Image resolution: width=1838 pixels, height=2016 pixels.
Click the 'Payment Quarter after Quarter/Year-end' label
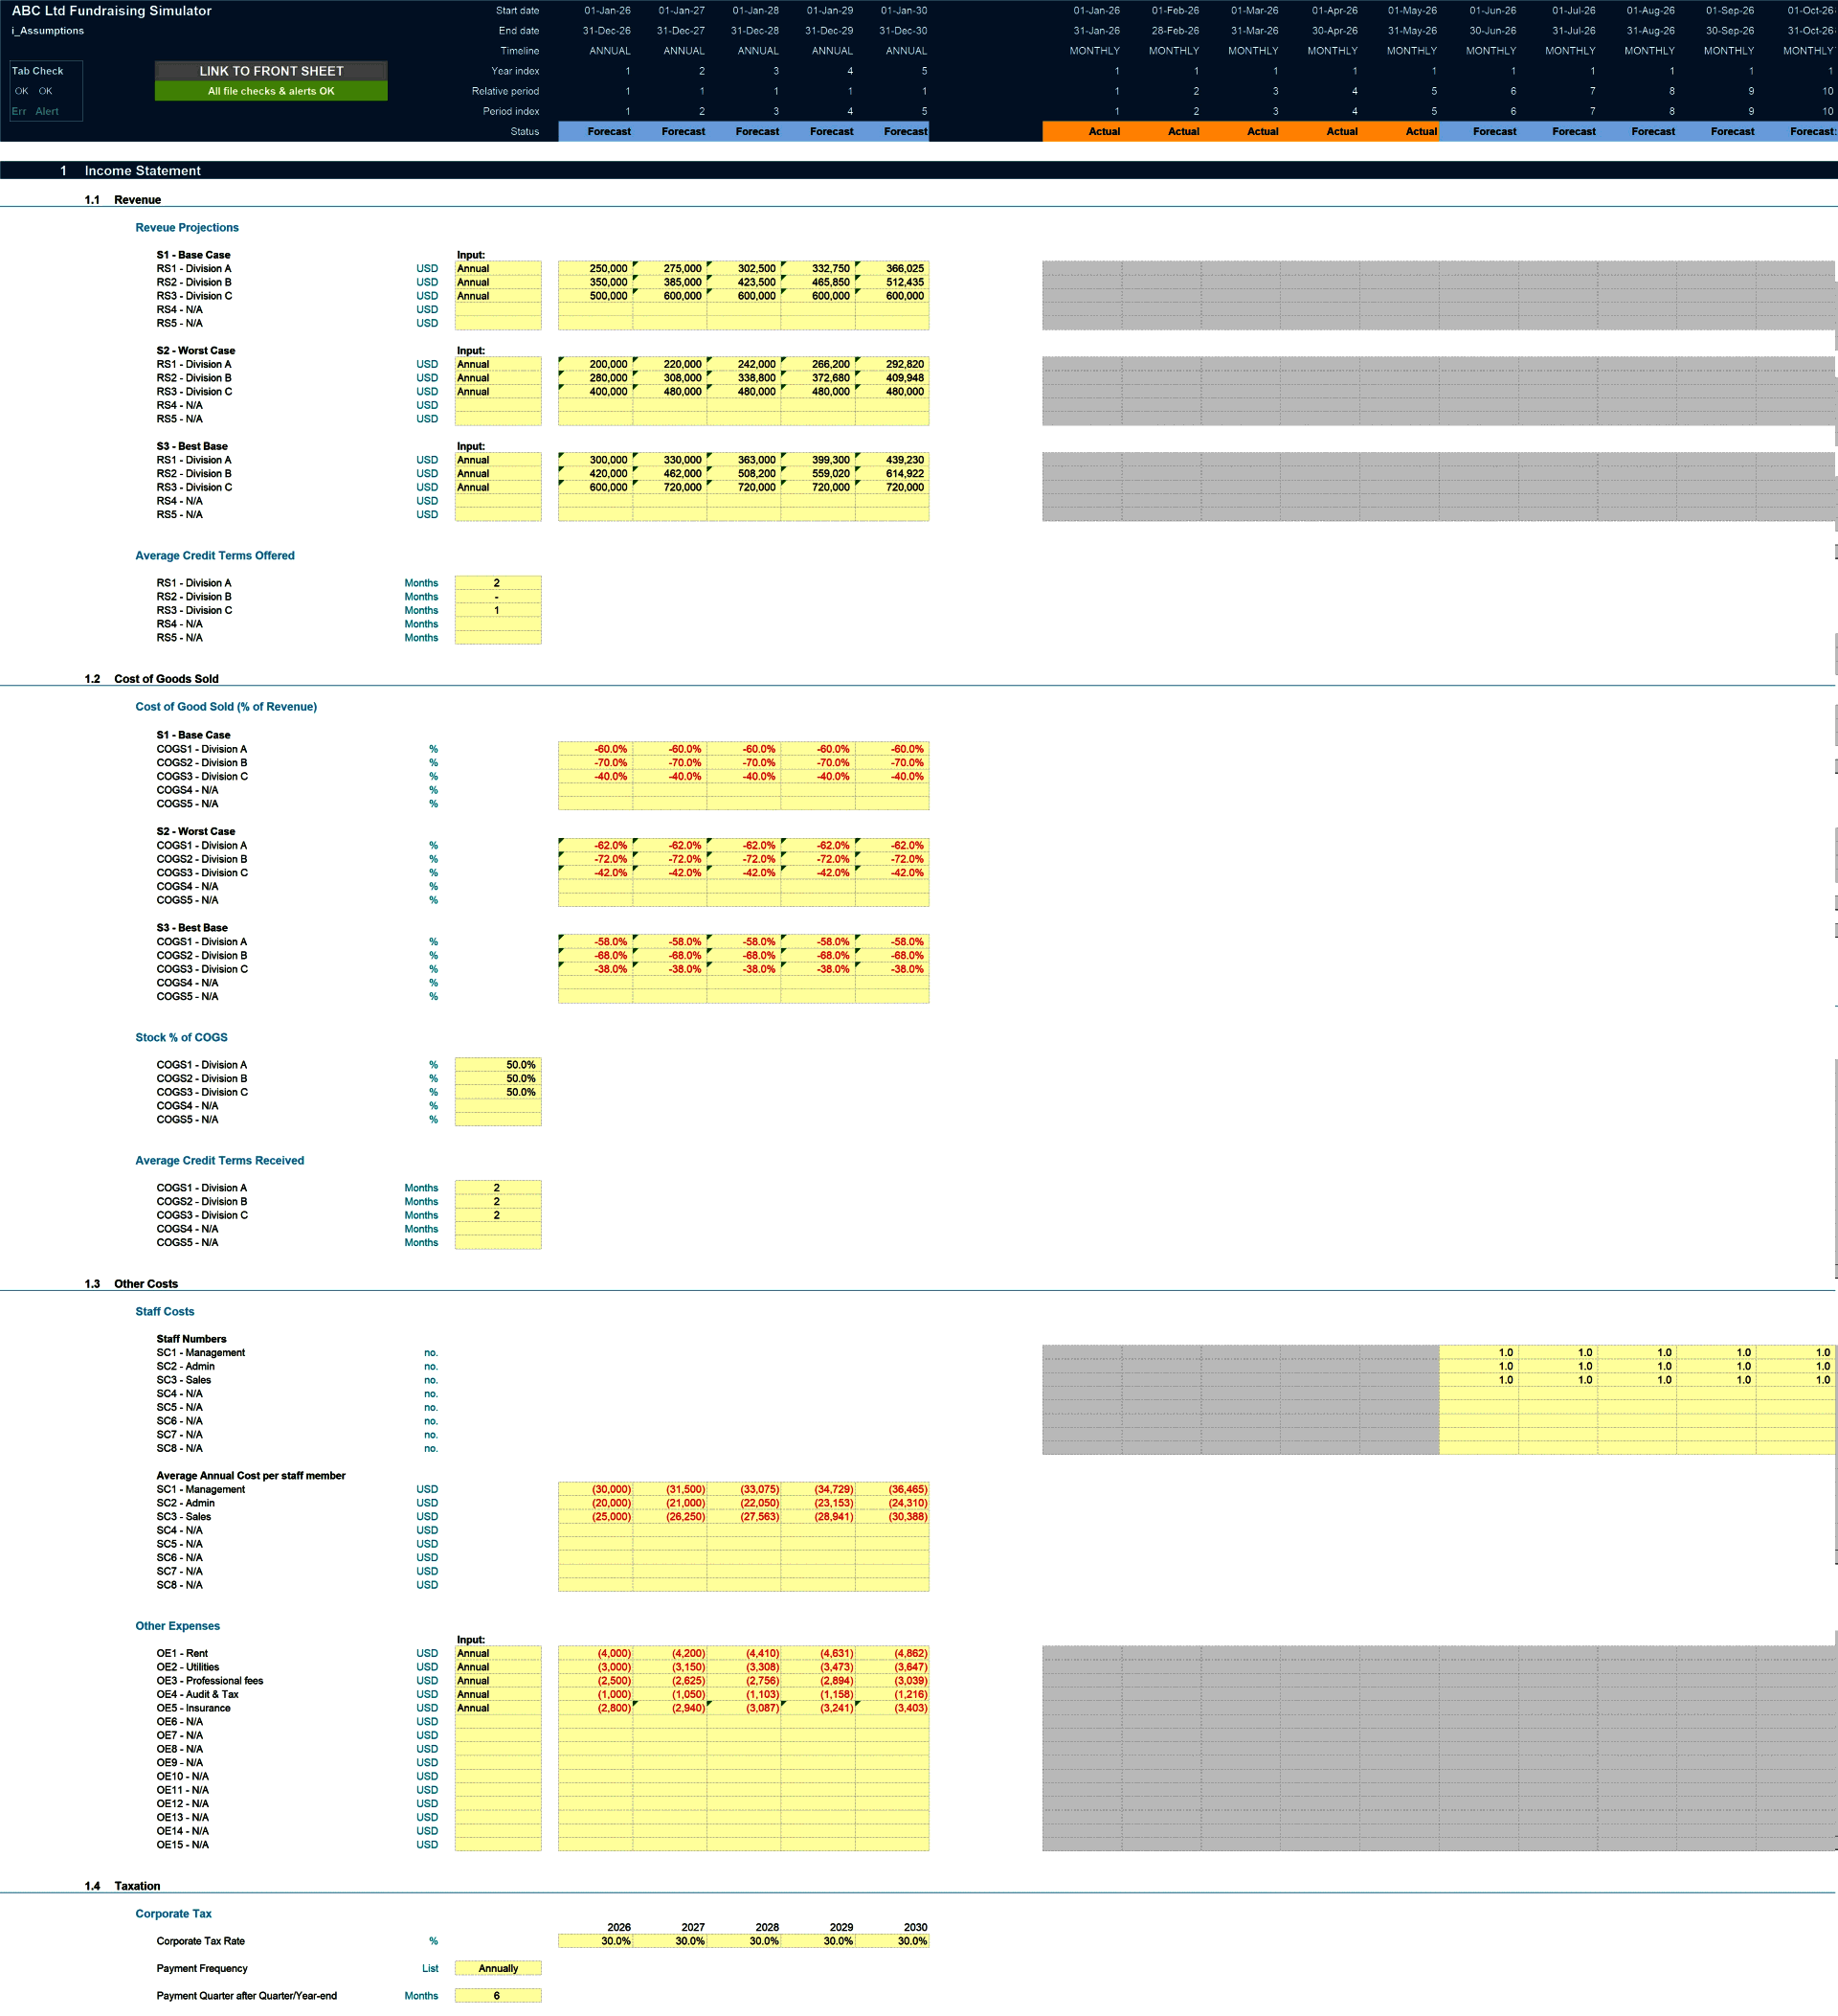click(x=247, y=1996)
